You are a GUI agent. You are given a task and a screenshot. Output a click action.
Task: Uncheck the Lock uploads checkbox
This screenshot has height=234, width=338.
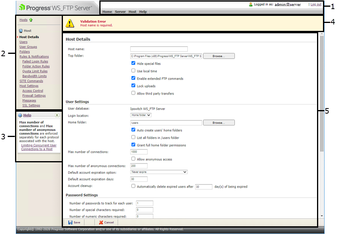click(133, 86)
